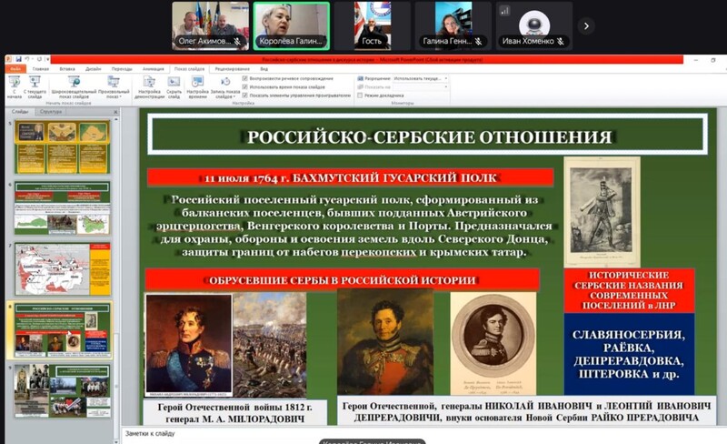Switch to Вид ribbon tab
Image resolution: width=727 pixels, height=444 pixels.
pyautogui.click(x=264, y=69)
